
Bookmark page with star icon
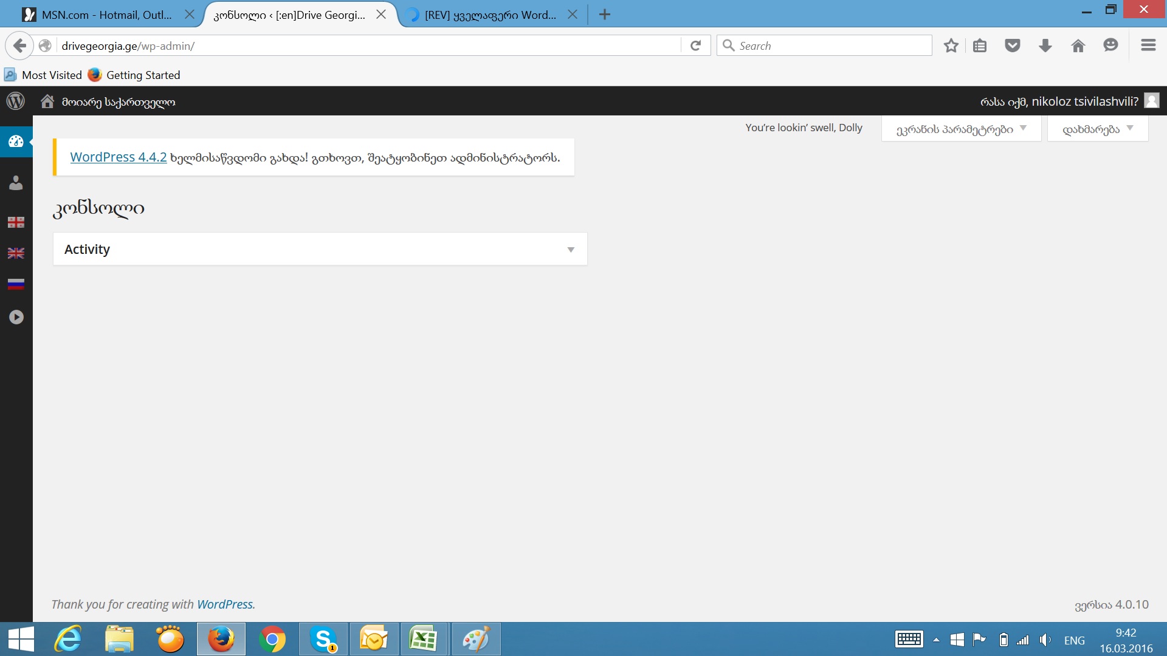tap(951, 46)
